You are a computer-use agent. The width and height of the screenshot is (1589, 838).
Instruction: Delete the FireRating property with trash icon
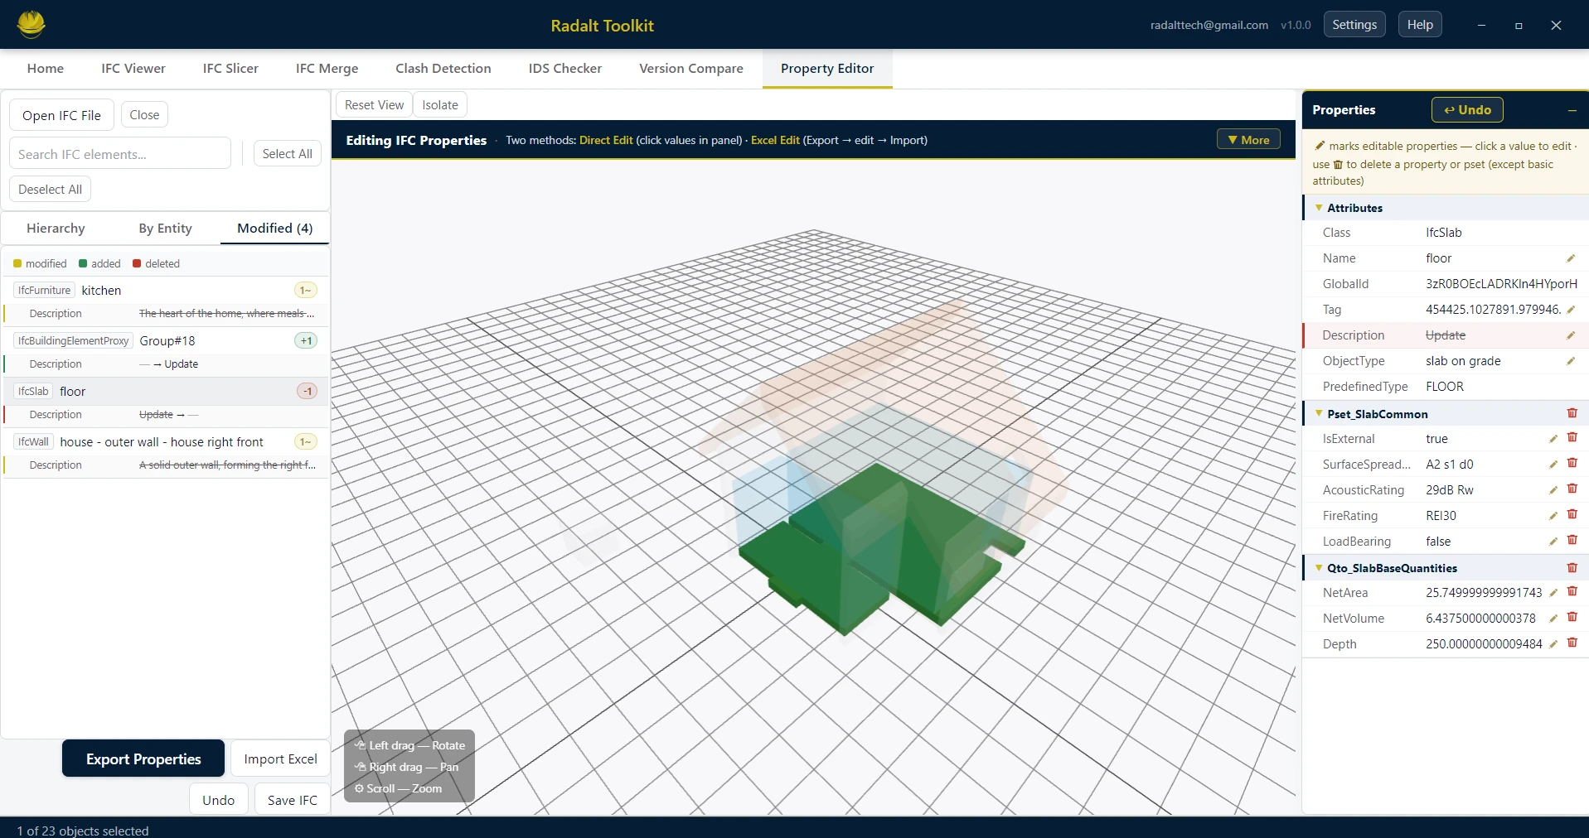1572,515
